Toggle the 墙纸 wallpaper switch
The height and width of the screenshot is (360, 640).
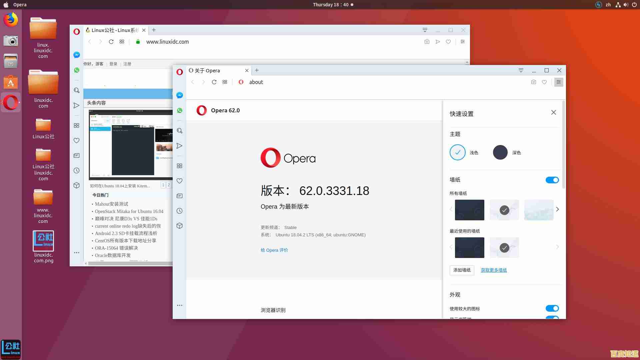coord(552,180)
